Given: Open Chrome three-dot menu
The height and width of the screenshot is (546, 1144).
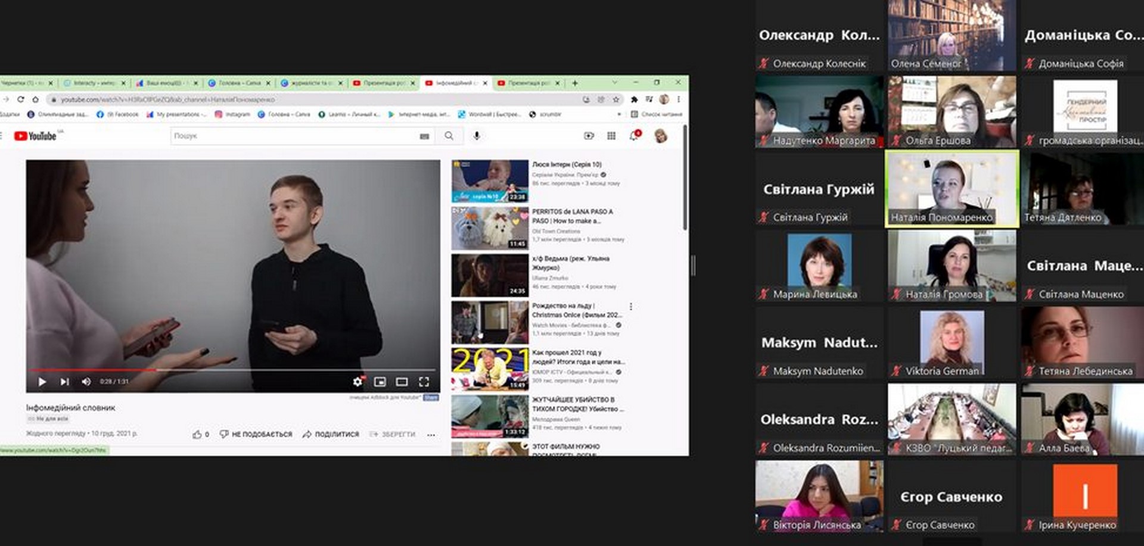Looking at the screenshot, I should pos(678,99).
